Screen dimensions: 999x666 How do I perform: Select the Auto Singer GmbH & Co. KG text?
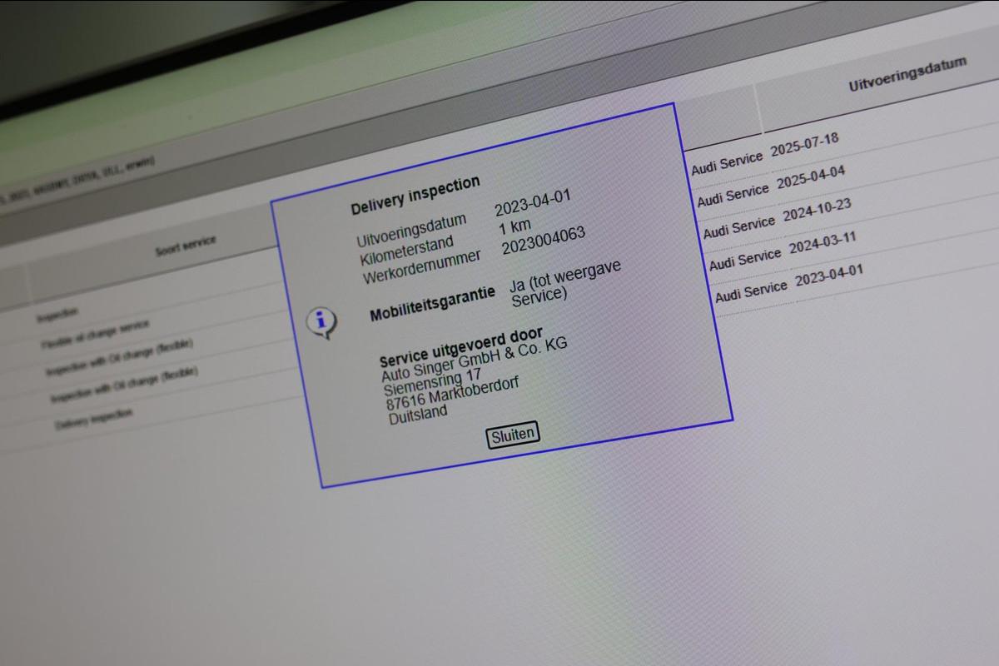point(474,364)
